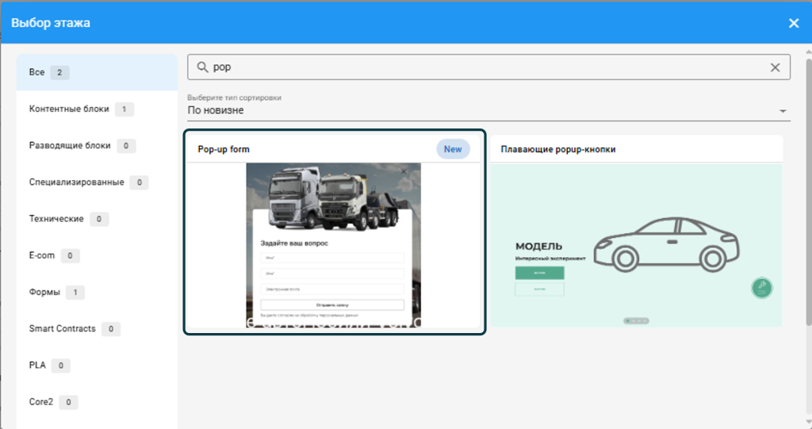Open the sort type dropdown arrow
This screenshot has width=812, height=429.
(x=783, y=111)
